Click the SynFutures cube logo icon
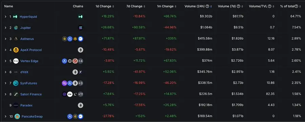 (x=16, y=83)
